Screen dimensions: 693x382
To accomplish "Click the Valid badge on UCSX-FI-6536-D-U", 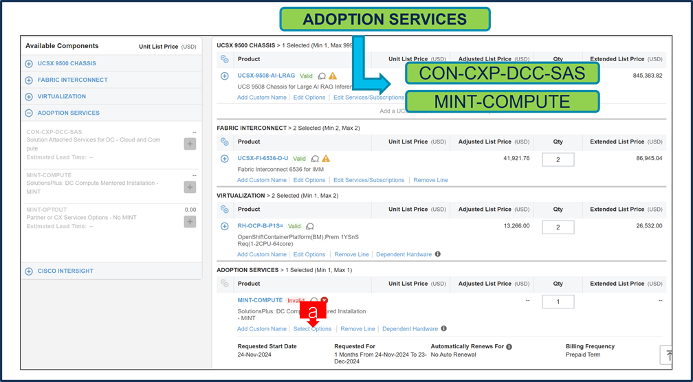I will [x=299, y=159].
